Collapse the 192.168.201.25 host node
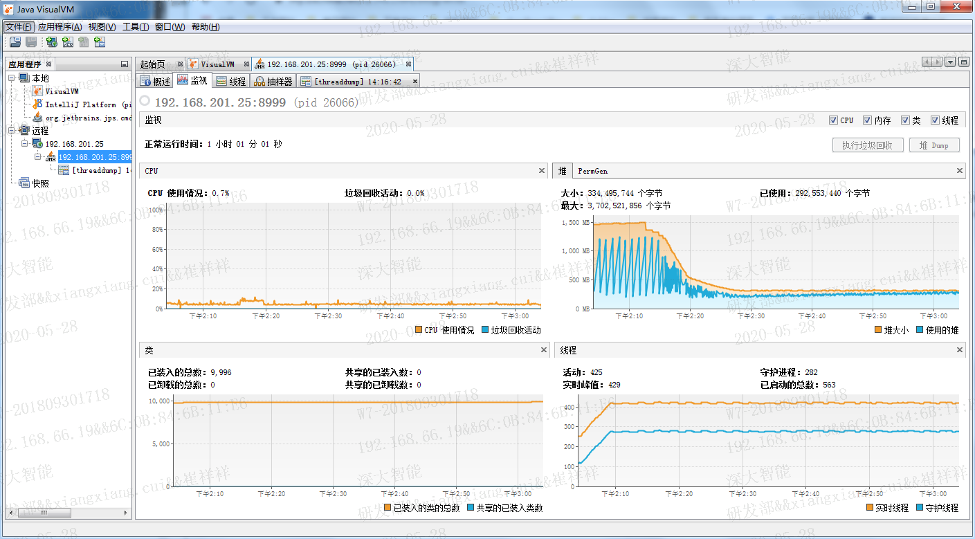Screen dimensions: 975x539 (x=25, y=143)
